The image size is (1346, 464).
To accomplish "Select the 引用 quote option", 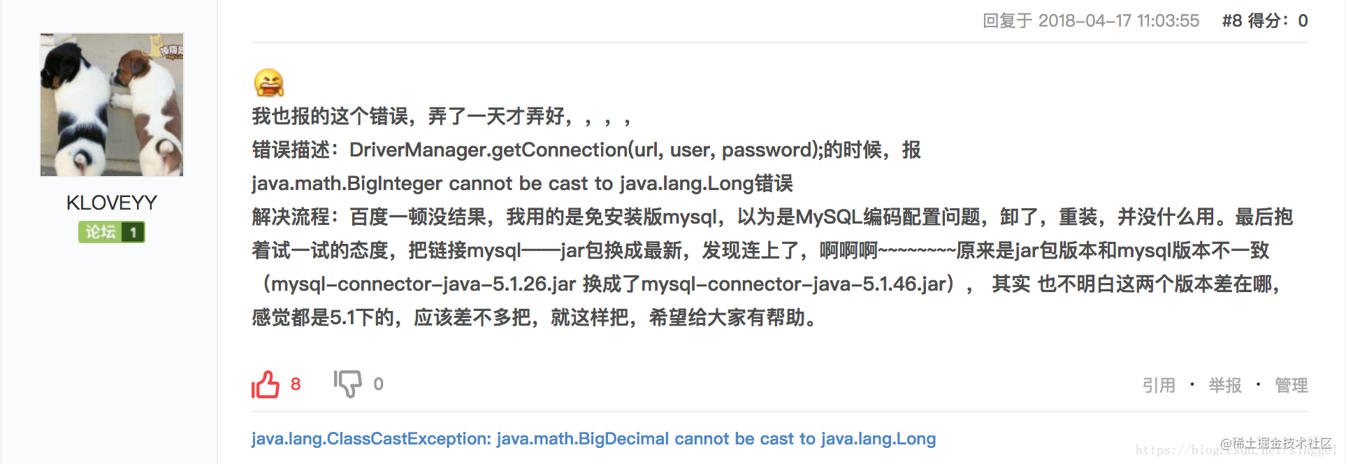I will 1159,385.
